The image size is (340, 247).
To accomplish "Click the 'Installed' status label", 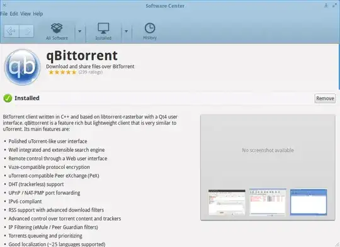I will click(x=27, y=98).
